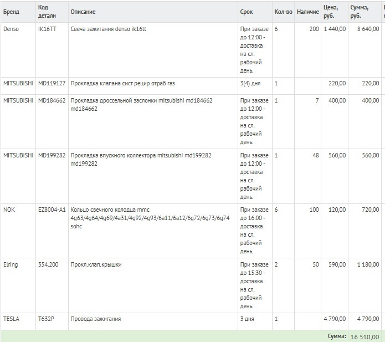Select part code 'EZ8004-A1'
Screen dimensions: 385x342
click(52, 210)
